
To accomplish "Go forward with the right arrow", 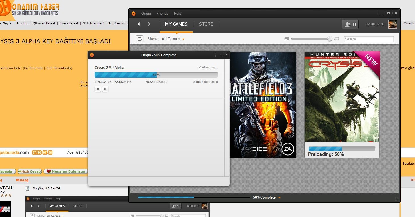I will [x=149, y=24].
